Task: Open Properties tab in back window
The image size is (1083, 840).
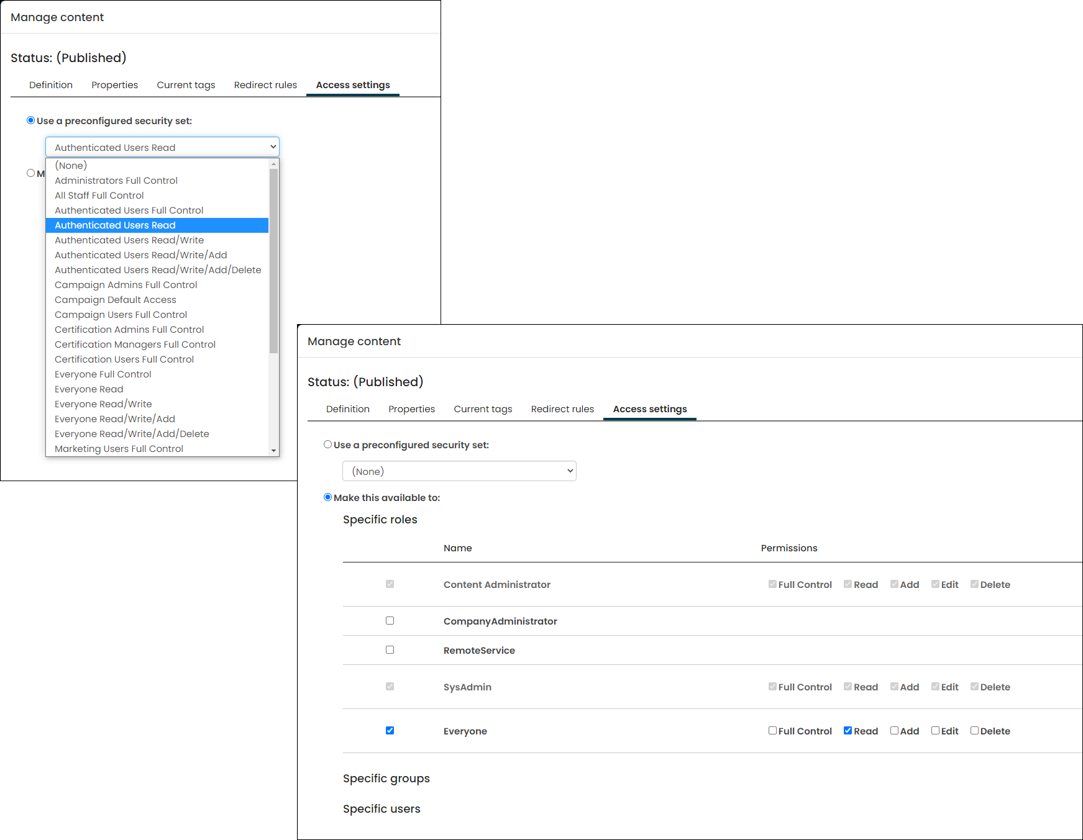Action: pos(115,85)
